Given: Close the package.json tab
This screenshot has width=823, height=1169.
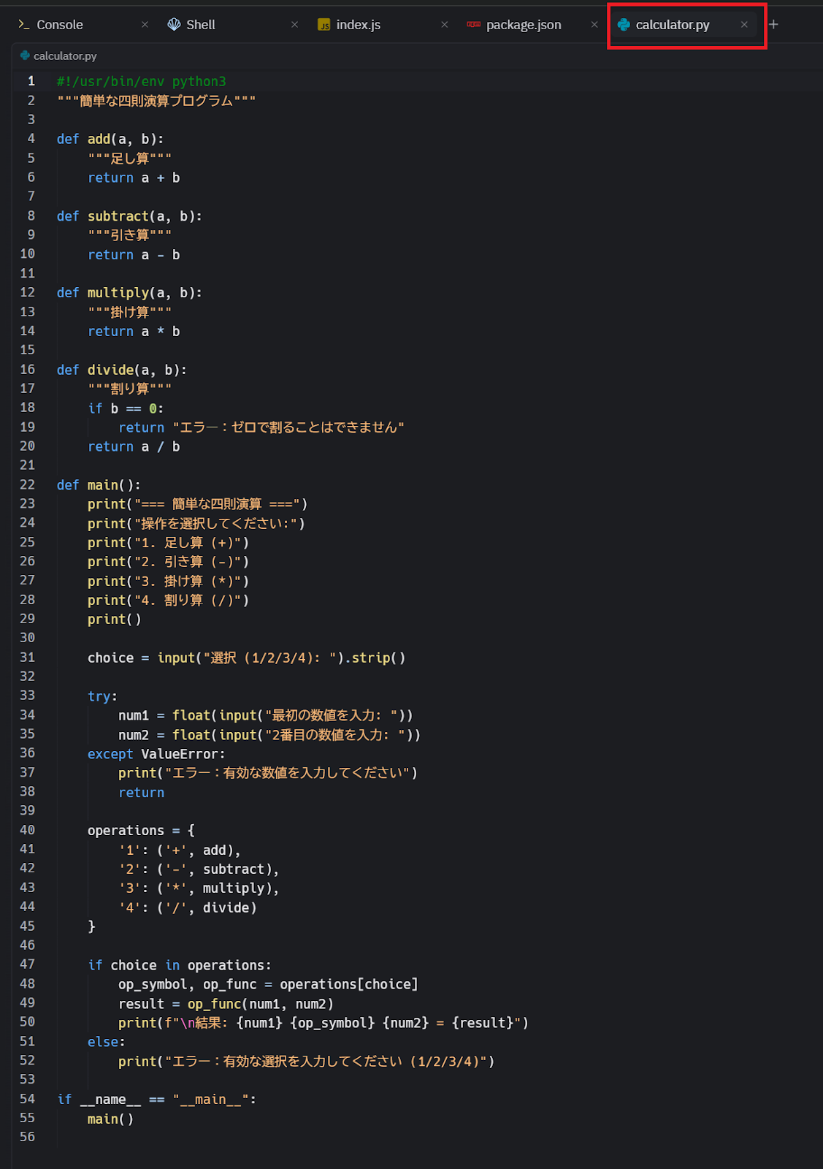Looking at the screenshot, I should point(594,25).
